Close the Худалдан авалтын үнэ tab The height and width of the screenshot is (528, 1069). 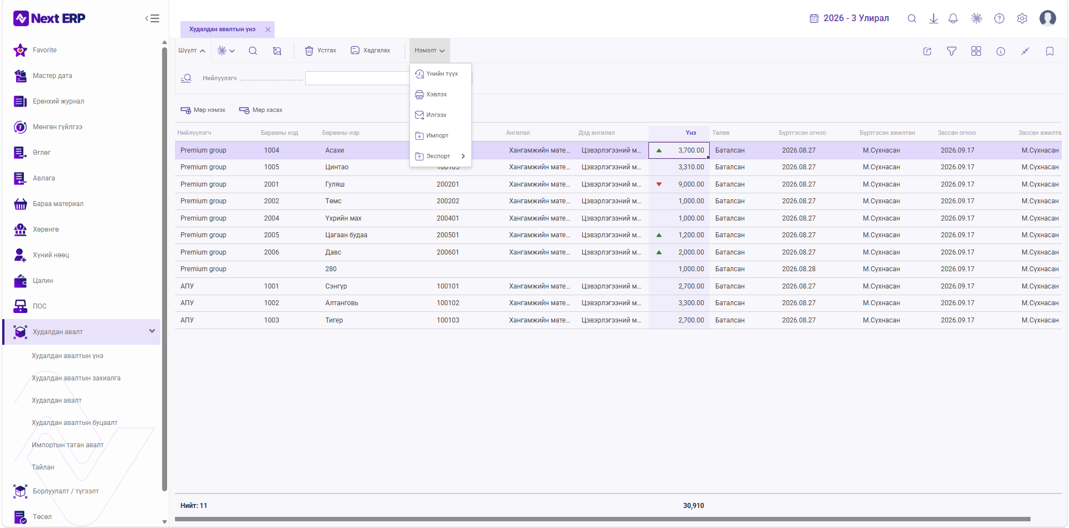tap(268, 30)
